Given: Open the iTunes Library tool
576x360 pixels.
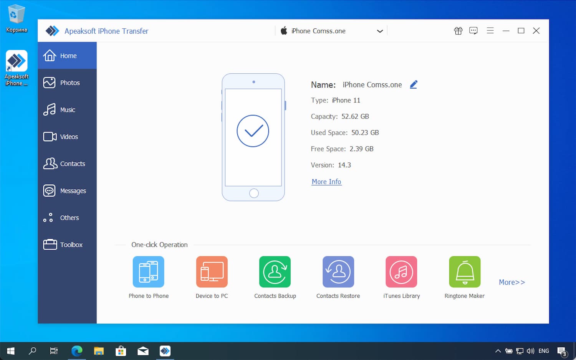Looking at the screenshot, I should tap(401, 272).
